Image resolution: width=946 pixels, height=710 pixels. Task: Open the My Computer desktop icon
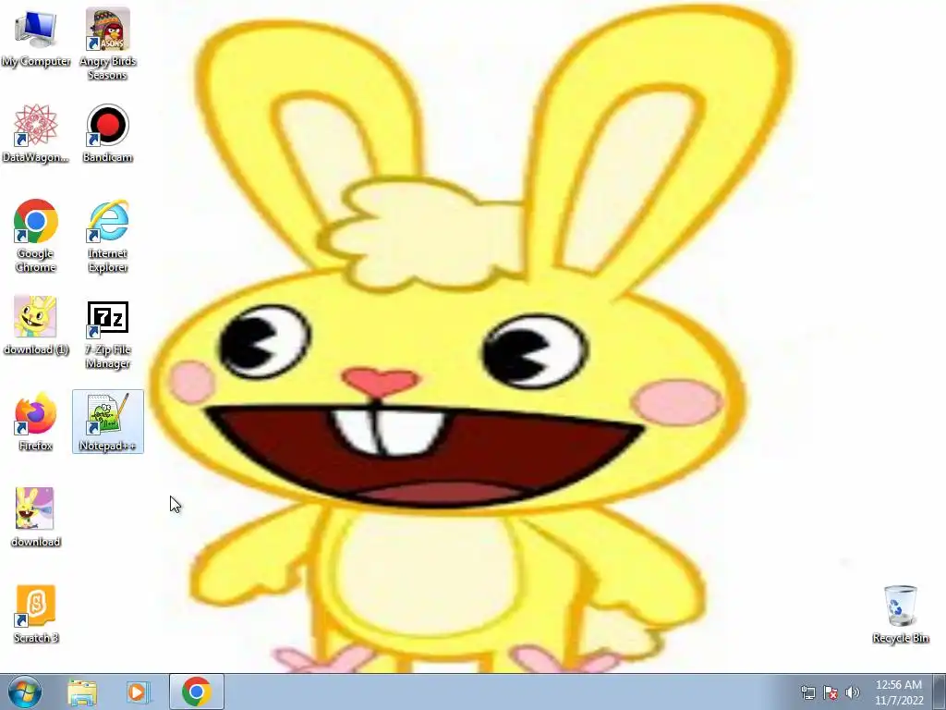coord(36,37)
